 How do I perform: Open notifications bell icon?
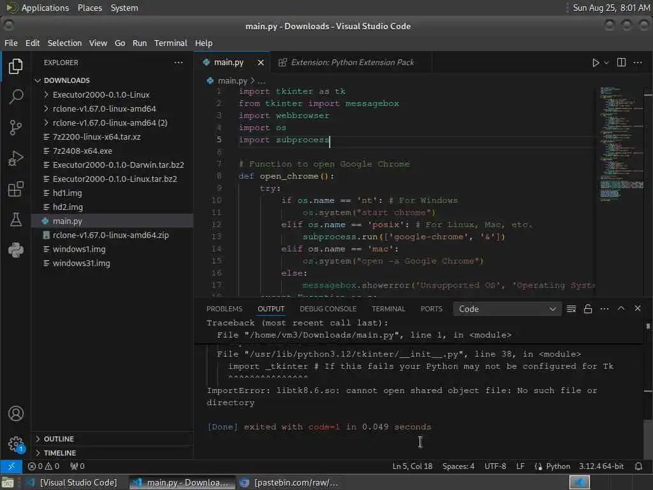click(x=638, y=466)
